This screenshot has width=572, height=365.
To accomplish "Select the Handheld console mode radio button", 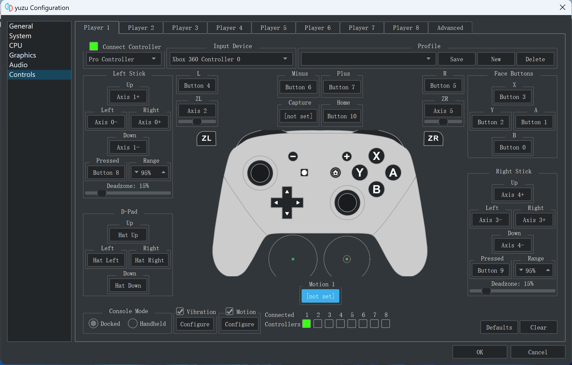I will coord(132,324).
